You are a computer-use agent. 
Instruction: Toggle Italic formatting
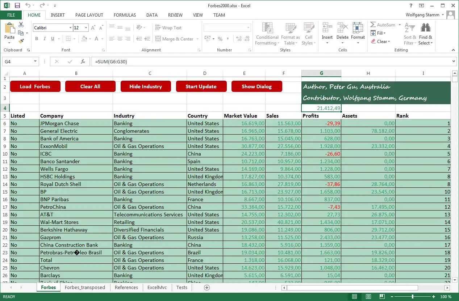pos(45,39)
